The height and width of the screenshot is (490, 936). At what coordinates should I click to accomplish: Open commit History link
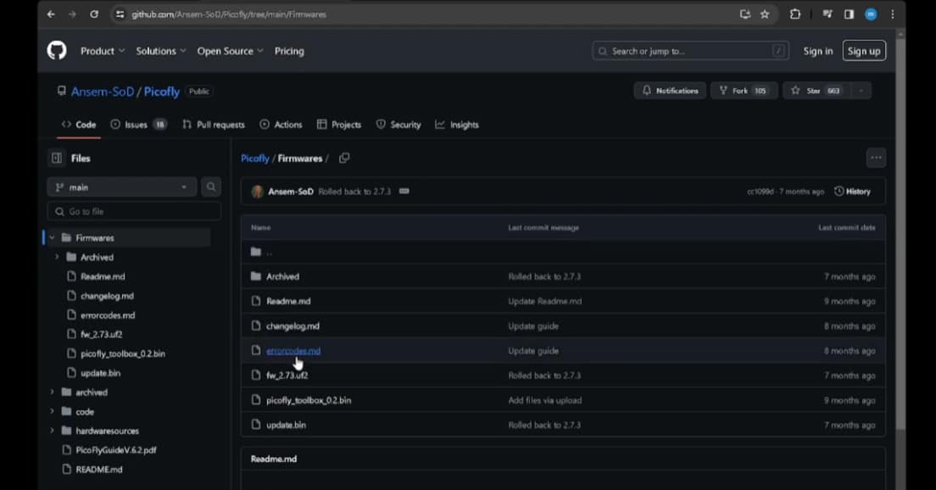(852, 192)
